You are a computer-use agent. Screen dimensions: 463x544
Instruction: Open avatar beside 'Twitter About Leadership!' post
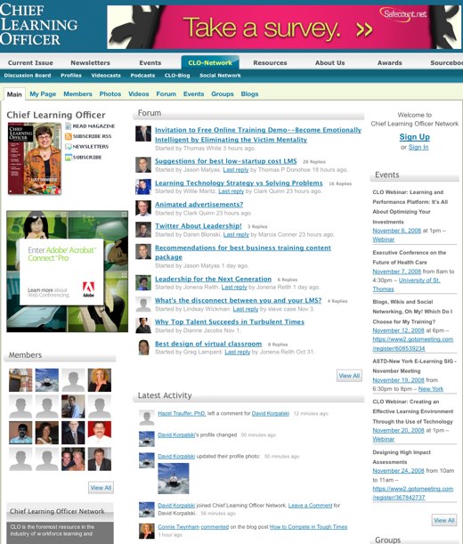[143, 230]
